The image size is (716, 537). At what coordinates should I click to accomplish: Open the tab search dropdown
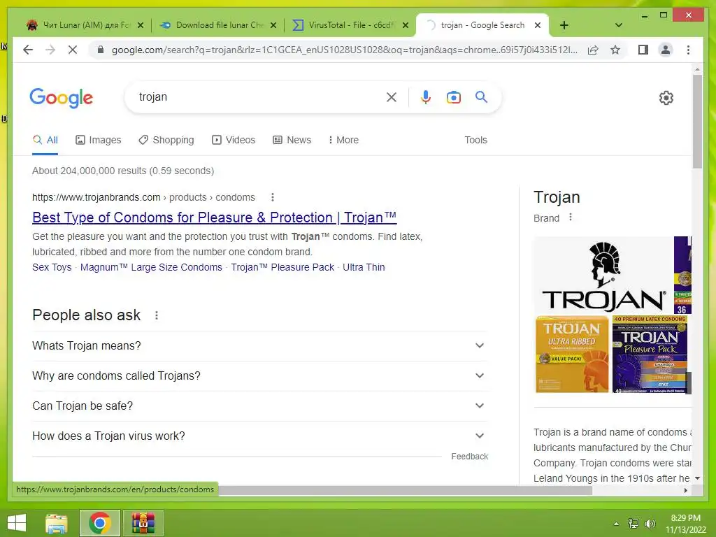(618, 25)
